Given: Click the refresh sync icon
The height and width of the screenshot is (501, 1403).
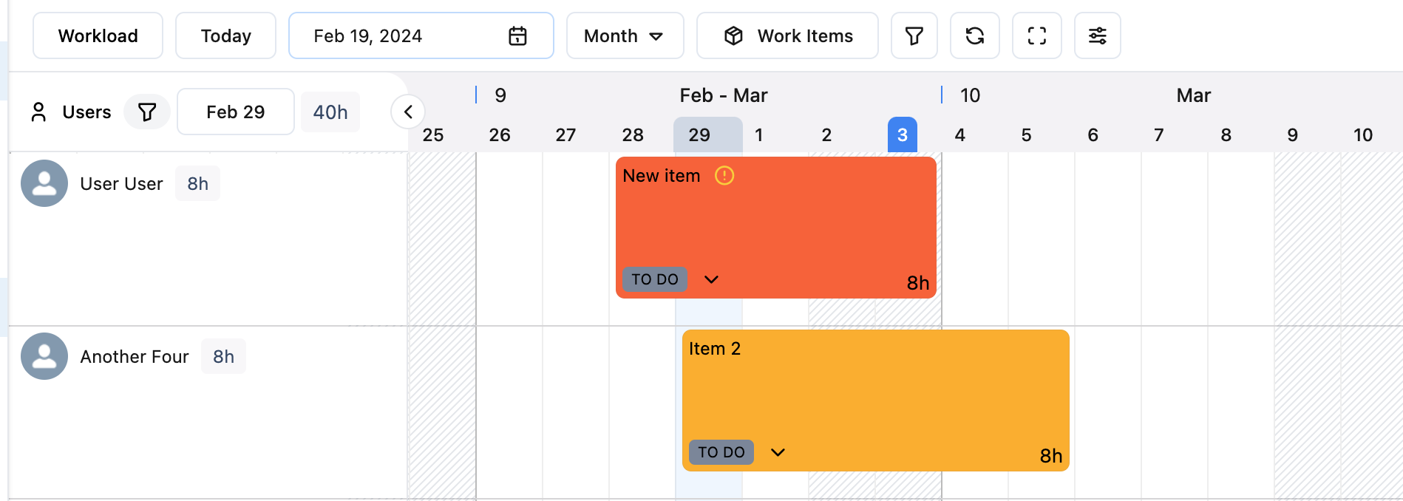Looking at the screenshot, I should (x=974, y=35).
